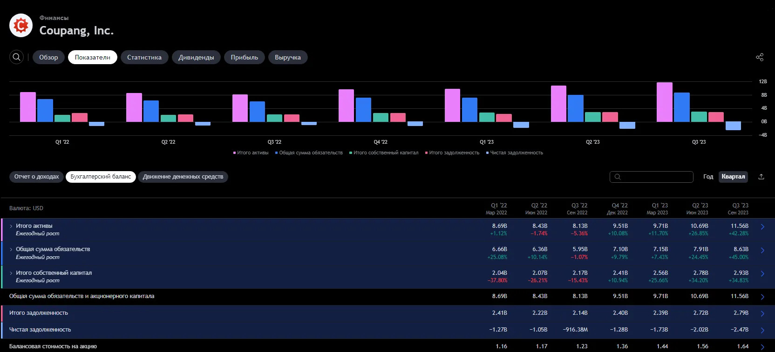This screenshot has height=352, width=775.
Task: Toggle Итого собственный капитал legend series
Action: [x=384, y=153]
